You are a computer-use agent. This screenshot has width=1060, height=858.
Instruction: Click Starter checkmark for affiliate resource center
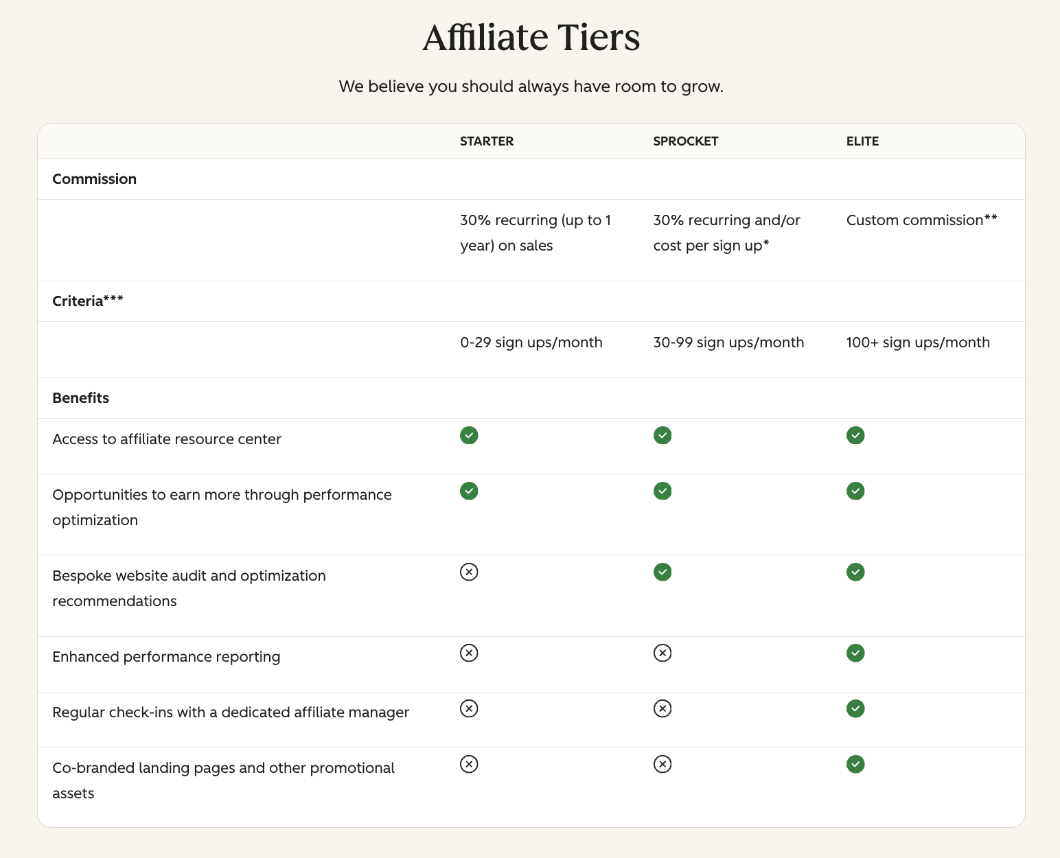click(469, 435)
